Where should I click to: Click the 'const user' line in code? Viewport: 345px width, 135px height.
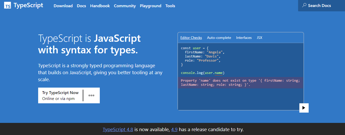195,48
